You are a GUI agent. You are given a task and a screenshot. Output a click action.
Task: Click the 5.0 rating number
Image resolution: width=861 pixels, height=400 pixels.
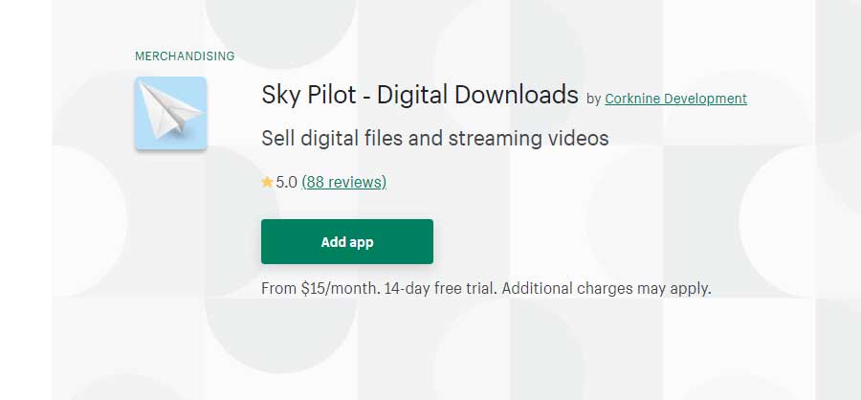[287, 182]
